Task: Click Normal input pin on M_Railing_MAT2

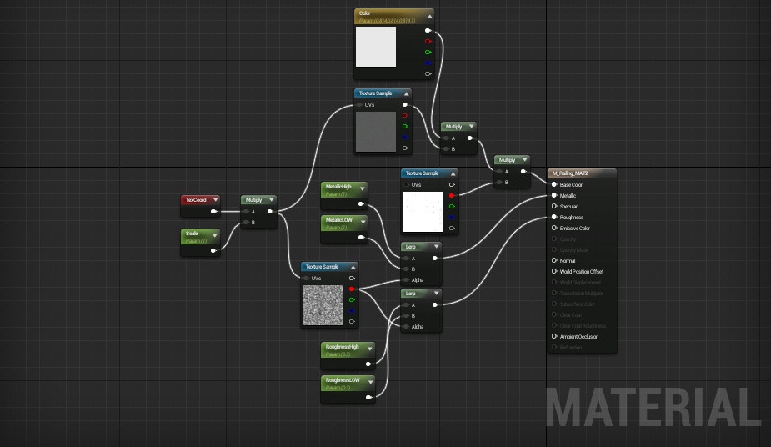Action: tap(554, 261)
